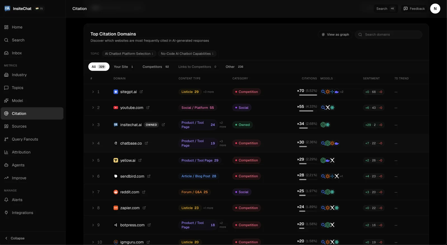Open external link icon beside chatbase.co
Image resolution: width=447 pixels, height=245 pixels.
pyautogui.click(x=146, y=143)
